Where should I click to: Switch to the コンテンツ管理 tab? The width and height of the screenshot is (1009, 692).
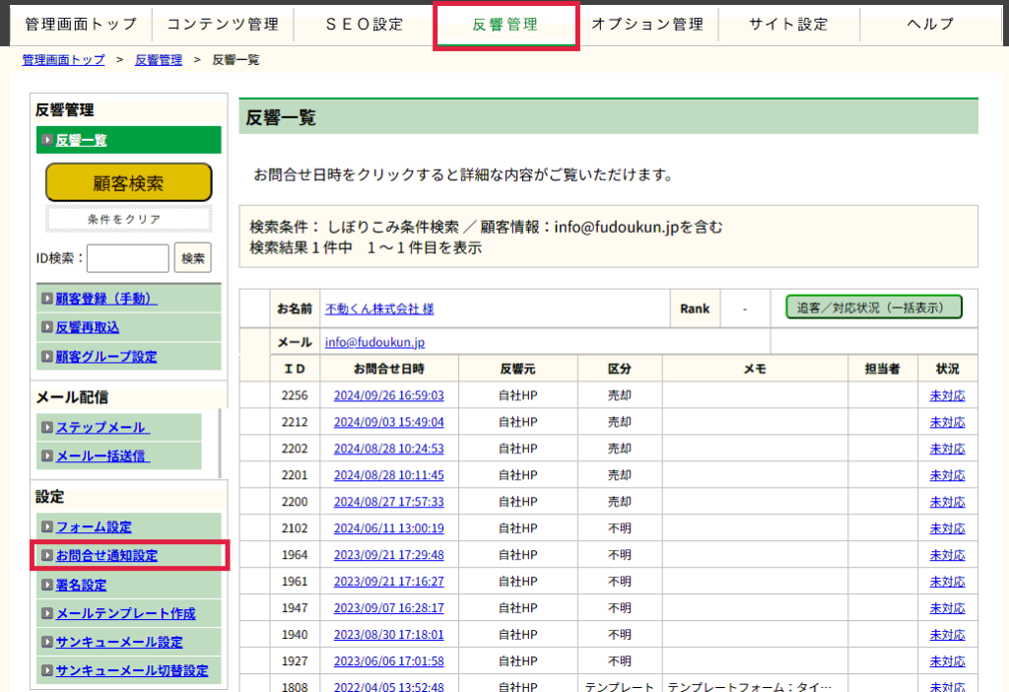click(x=222, y=25)
